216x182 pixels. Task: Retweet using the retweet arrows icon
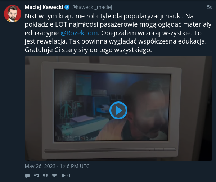coord(36,176)
